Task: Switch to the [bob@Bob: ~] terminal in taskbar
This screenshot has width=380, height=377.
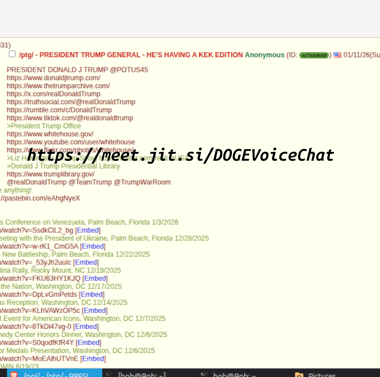Action: tap(141, 375)
